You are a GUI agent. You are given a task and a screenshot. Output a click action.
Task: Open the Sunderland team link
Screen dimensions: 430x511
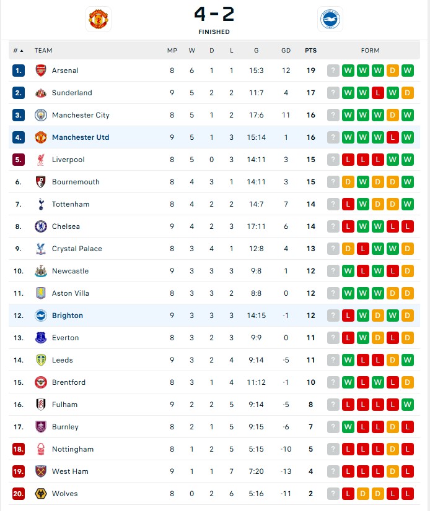click(72, 93)
